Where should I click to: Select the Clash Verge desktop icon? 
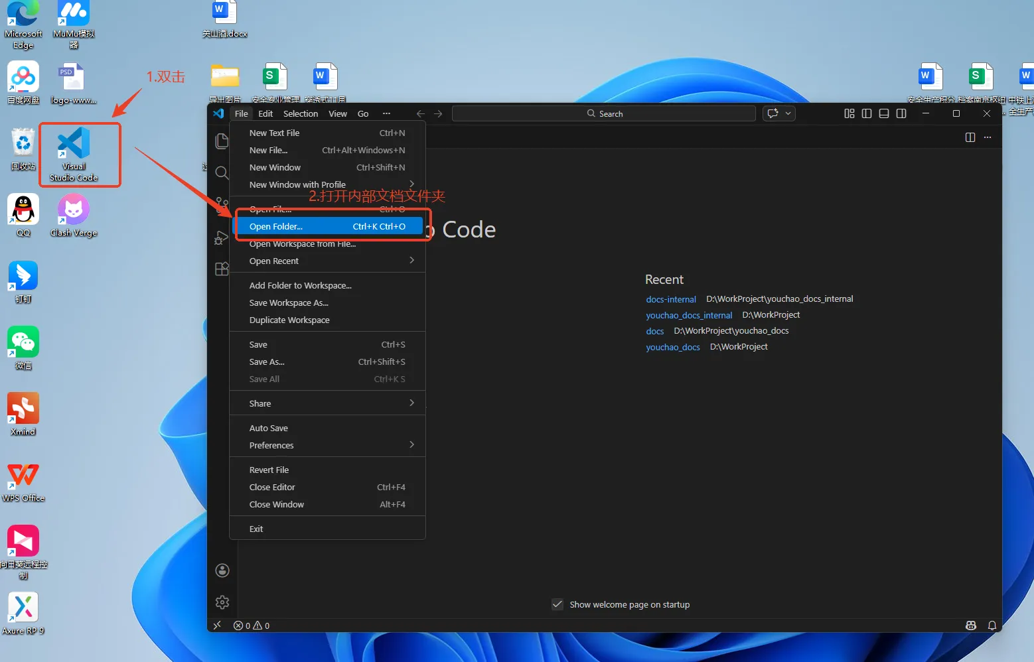coord(74,216)
